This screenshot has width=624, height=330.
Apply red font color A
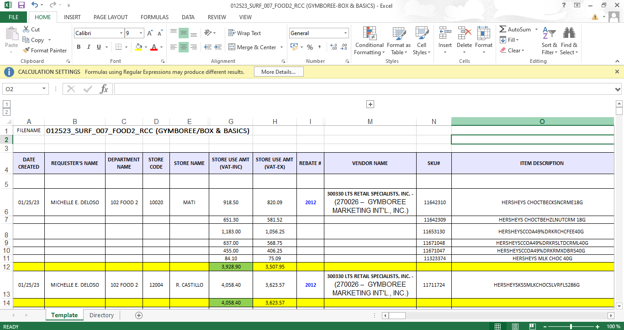[x=154, y=47]
